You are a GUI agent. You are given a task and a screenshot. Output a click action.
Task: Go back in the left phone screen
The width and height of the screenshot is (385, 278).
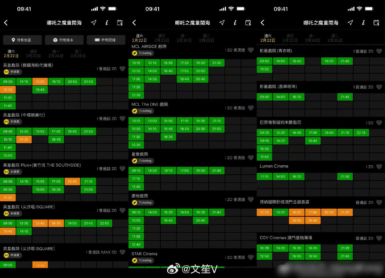pyautogui.click(x=6, y=23)
